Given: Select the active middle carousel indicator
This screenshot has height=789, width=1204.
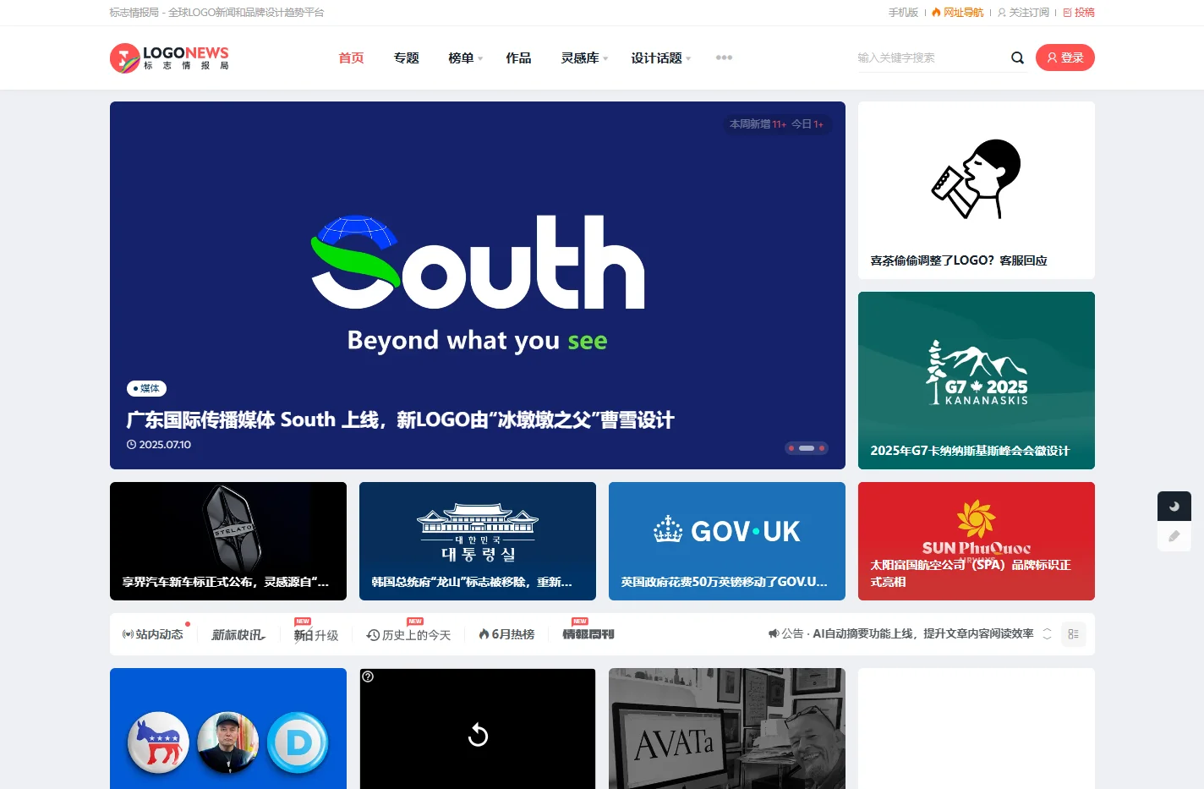Looking at the screenshot, I should click(807, 448).
